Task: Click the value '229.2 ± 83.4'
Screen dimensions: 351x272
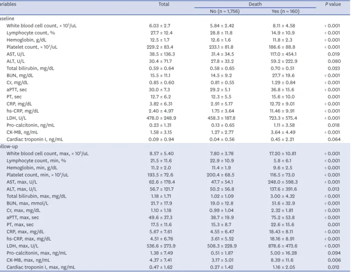Action: pyautogui.click(x=160, y=47)
